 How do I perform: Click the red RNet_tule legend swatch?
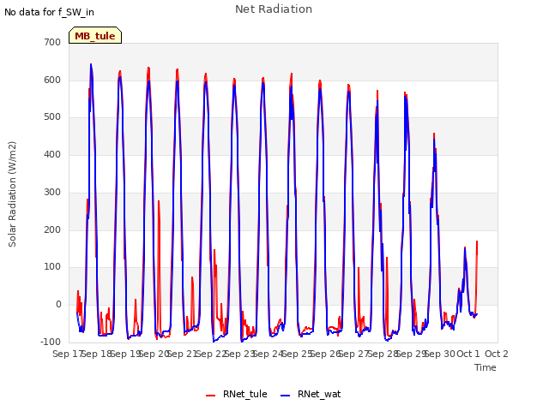tap(210, 396)
